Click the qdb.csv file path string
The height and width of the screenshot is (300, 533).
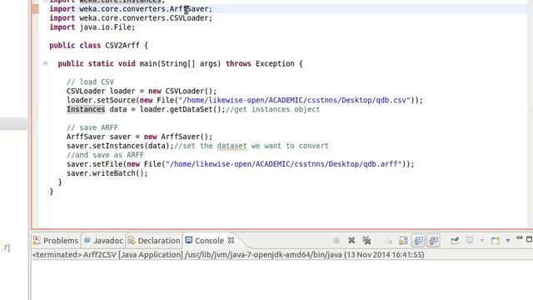[x=295, y=100]
